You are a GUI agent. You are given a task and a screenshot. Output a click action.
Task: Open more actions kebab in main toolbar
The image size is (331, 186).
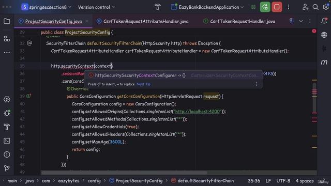[289, 7]
